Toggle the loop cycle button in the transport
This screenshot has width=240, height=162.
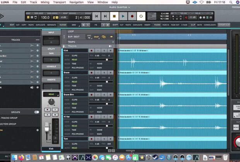(141, 16)
